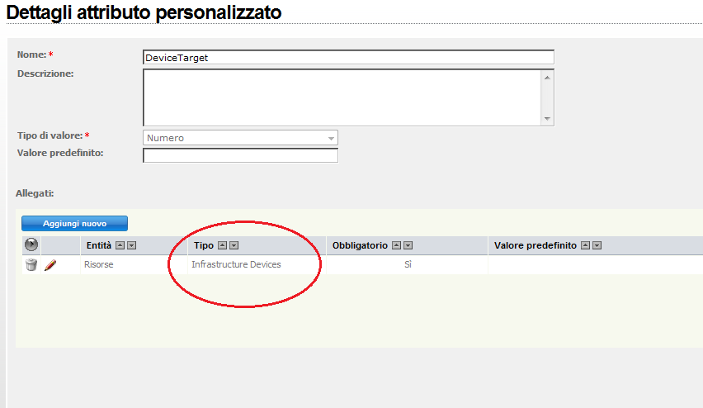Click the round icon in table header

[x=31, y=245]
